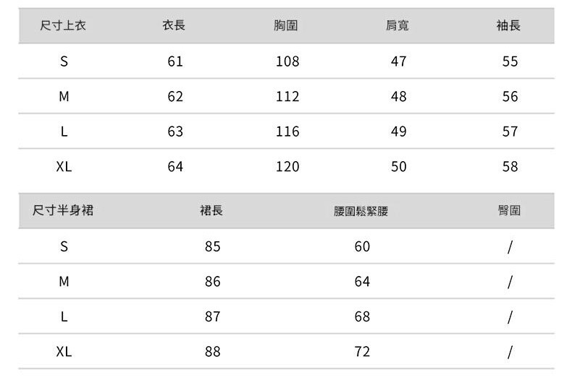Image resolution: width=572 pixels, height=380 pixels.
Task: Select the 腰圍鬆緊腰 column header
Action: tap(361, 212)
